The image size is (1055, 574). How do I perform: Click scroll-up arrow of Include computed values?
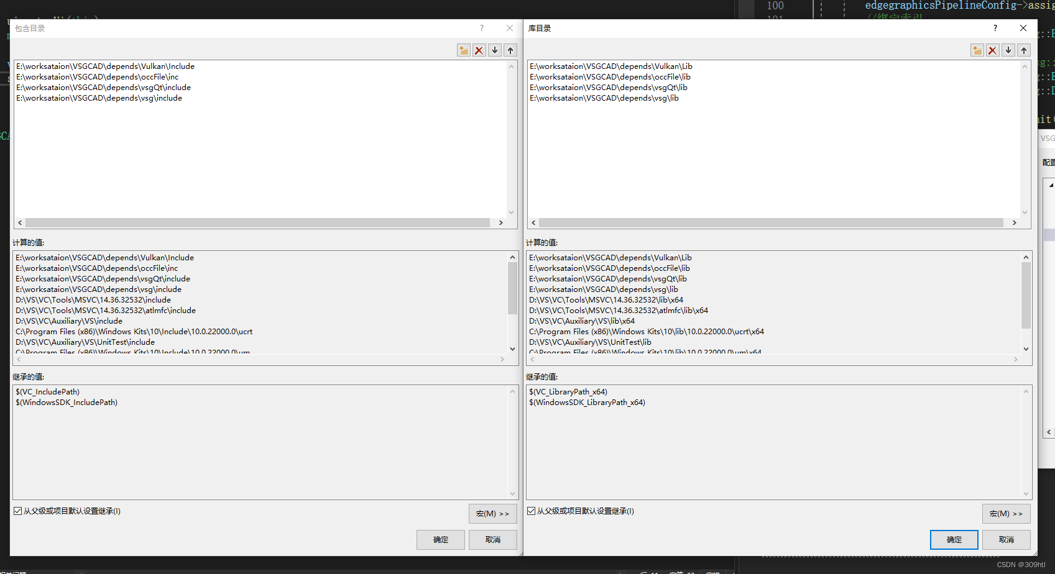513,257
